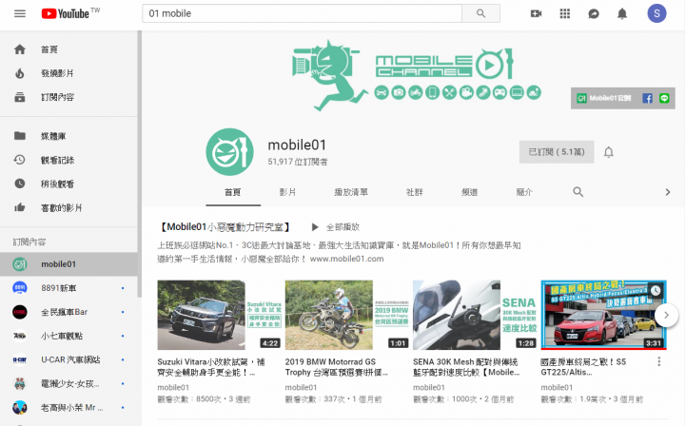The height and width of the screenshot is (426, 685).
Task: Show next videos with carousel arrow
Action: [666, 315]
